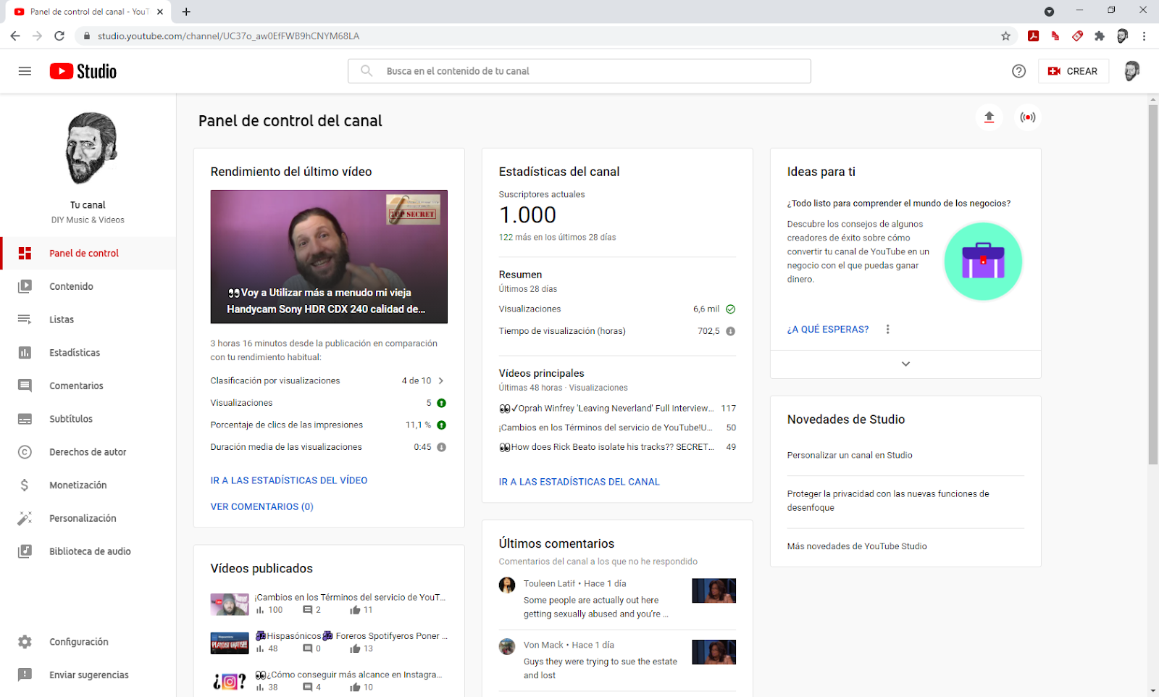The image size is (1159, 697).
Task: Open the browser extensions puzzle icon
Action: [x=1100, y=36]
